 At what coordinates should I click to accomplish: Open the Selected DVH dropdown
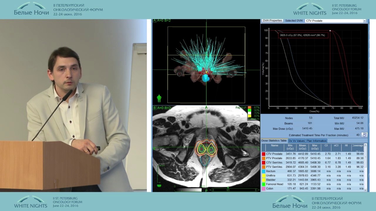pos(336,21)
